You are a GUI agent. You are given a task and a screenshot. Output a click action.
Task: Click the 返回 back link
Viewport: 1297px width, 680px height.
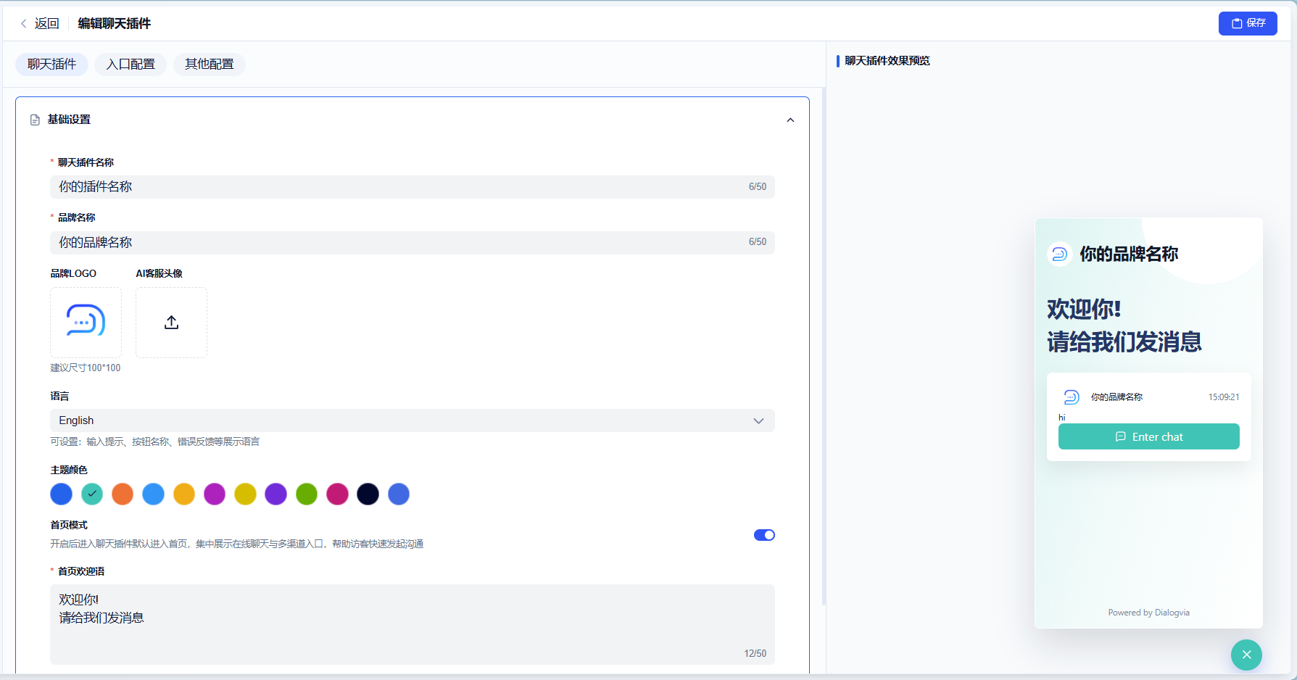[46, 24]
